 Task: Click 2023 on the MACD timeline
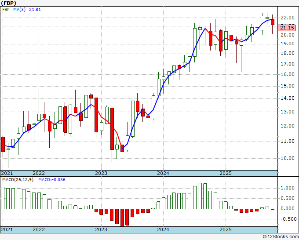101,229
